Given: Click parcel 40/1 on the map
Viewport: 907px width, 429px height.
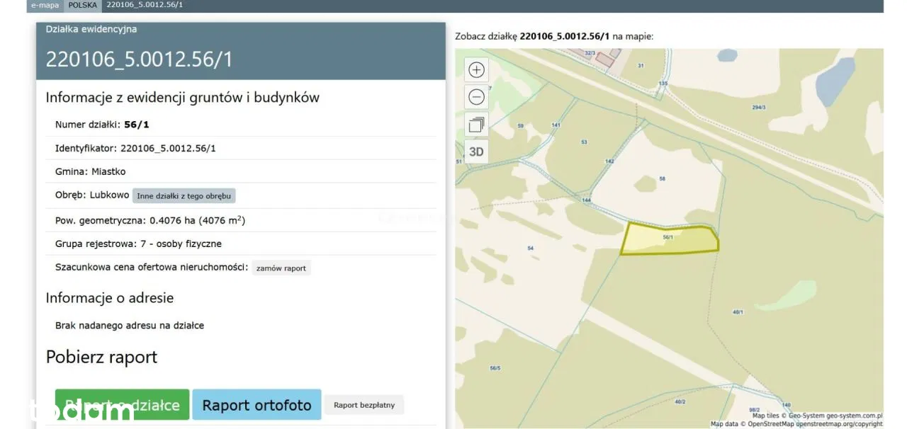Looking at the screenshot, I should [738, 312].
